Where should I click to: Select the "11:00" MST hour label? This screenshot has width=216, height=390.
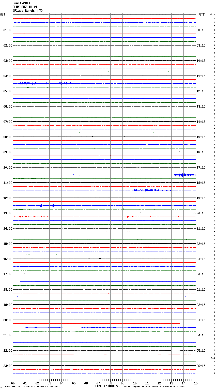[8, 183]
